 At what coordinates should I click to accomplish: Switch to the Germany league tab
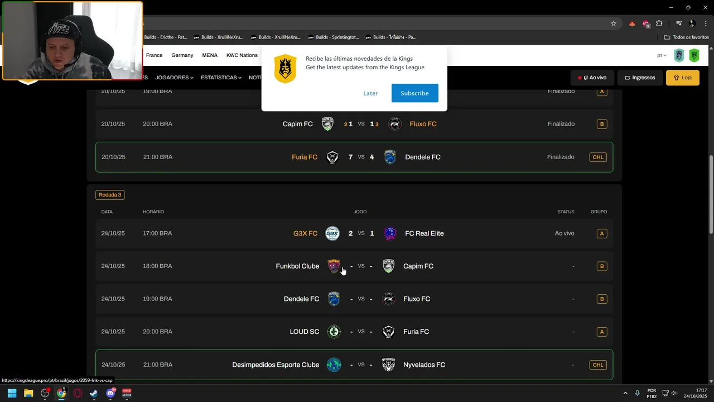(x=182, y=55)
